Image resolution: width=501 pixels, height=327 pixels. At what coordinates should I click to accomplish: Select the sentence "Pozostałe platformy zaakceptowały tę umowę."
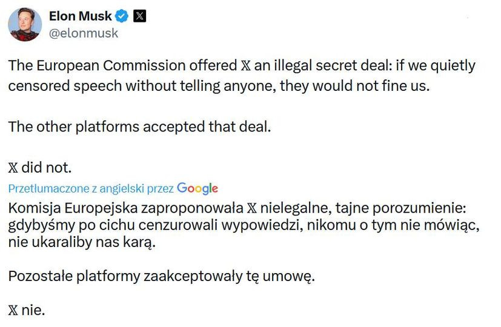pyautogui.click(x=162, y=276)
